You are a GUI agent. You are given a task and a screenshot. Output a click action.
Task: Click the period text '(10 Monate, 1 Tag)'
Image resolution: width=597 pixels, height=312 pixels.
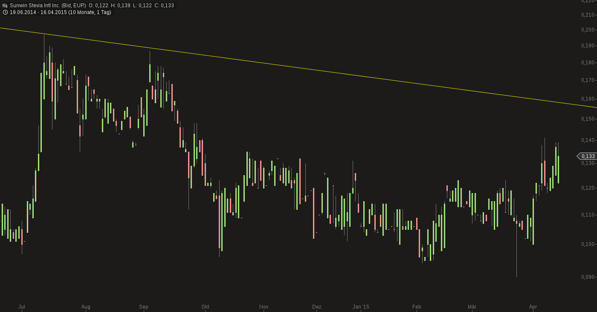[90, 12]
